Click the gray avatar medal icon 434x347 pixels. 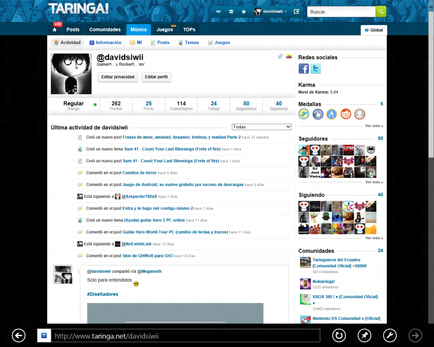tap(359, 114)
